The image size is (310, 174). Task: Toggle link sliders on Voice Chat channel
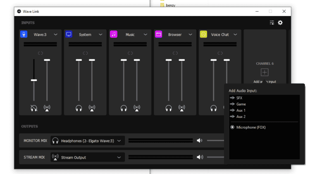point(220,53)
